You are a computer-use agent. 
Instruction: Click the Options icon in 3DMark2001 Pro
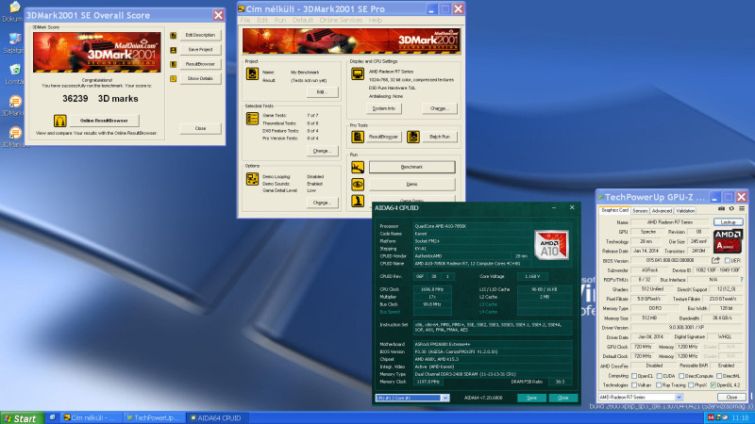(252, 179)
